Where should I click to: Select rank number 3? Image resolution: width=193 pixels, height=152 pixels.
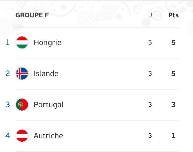8,105
